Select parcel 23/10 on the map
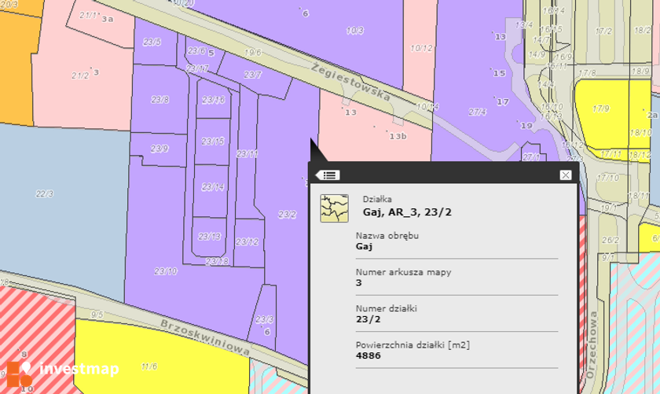Image resolution: width=660 pixels, height=394 pixels. click(x=166, y=271)
